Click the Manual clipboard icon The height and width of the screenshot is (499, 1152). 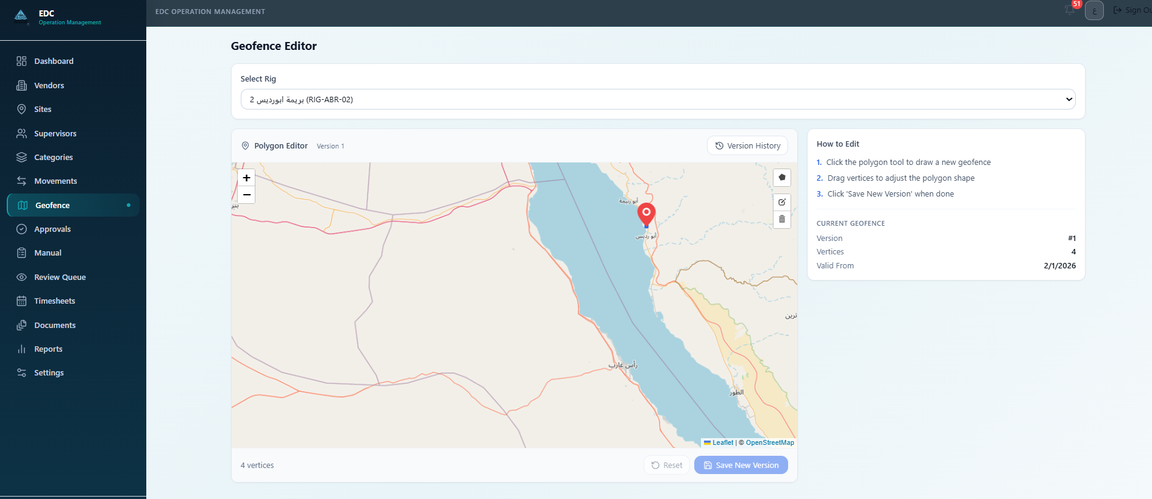point(21,253)
